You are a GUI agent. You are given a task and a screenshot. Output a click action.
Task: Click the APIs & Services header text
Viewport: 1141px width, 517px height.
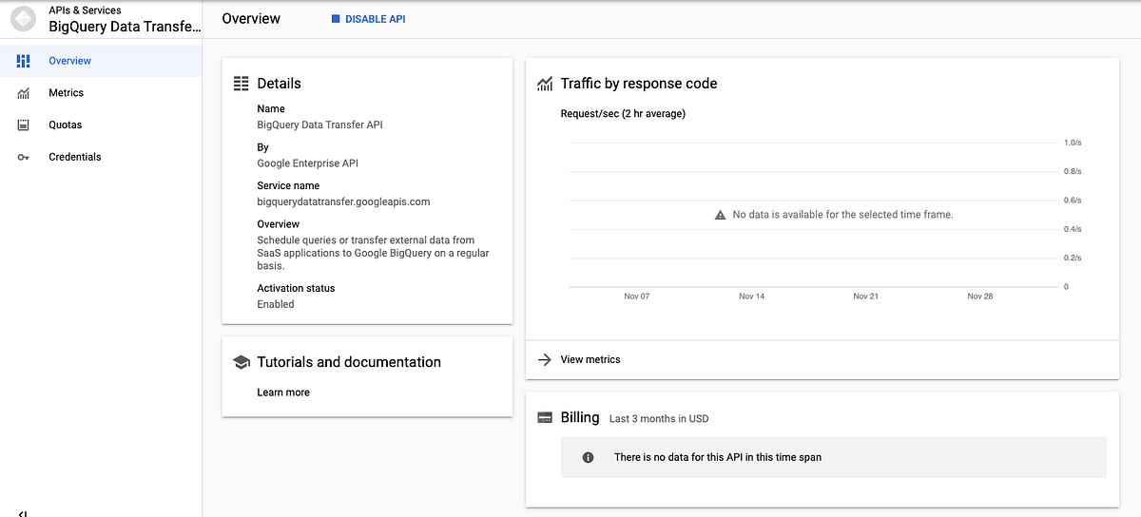click(85, 10)
